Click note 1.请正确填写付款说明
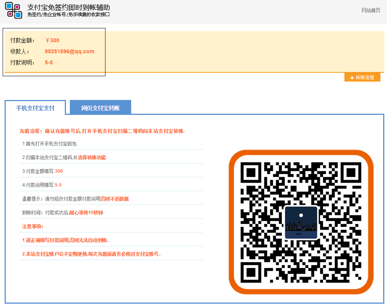This screenshot has width=387, height=306. click(66, 240)
